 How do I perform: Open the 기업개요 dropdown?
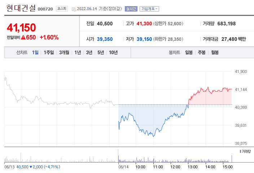pyautogui.click(x=149, y=9)
